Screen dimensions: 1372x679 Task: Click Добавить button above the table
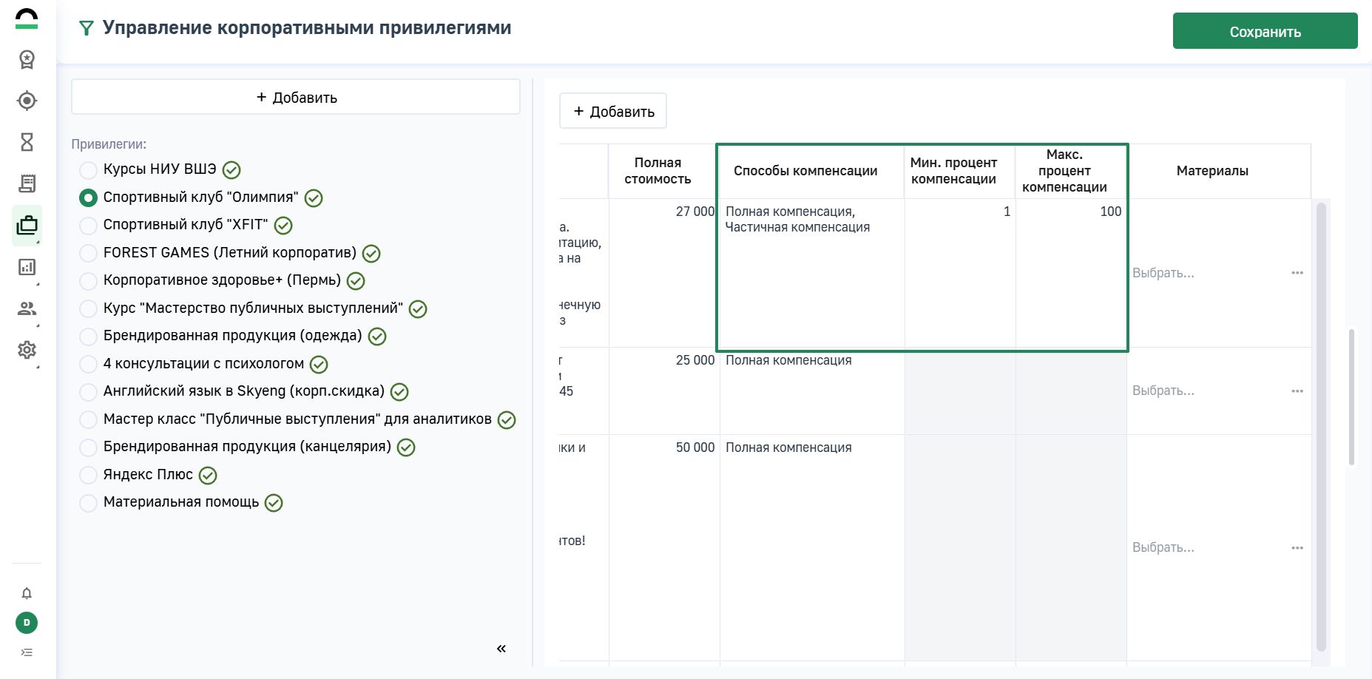613,111
